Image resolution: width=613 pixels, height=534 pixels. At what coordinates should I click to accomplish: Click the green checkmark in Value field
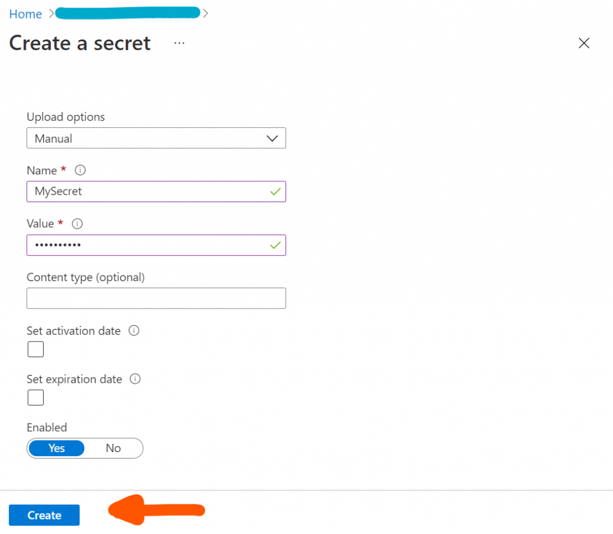(x=275, y=245)
